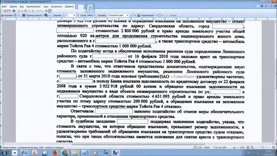Screen dimensions: 277x156
Task: Toggle the Layers window icon
Action: pos(262,6)
